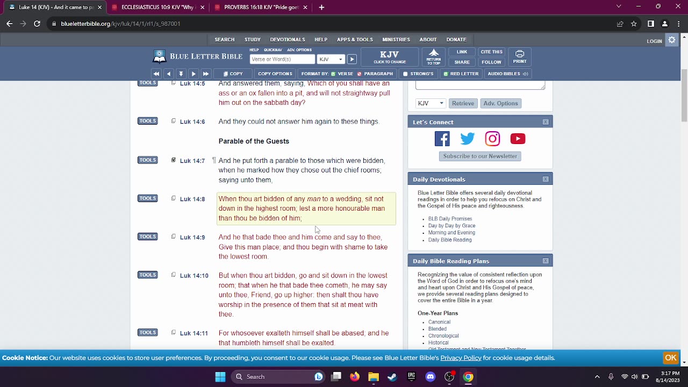Image resolution: width=688 pixels, height=387 pixels.
Task: Open TOOLS menu for Luk 14:10
Action: tap(148, 275)
